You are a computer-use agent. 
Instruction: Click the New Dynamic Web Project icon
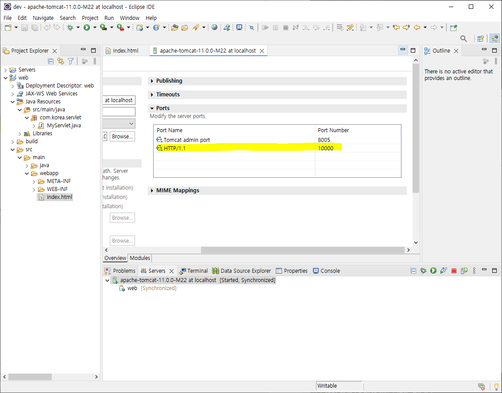139,27
